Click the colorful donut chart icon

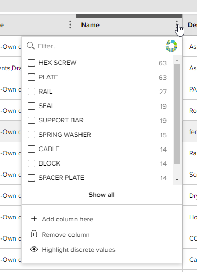171,46
